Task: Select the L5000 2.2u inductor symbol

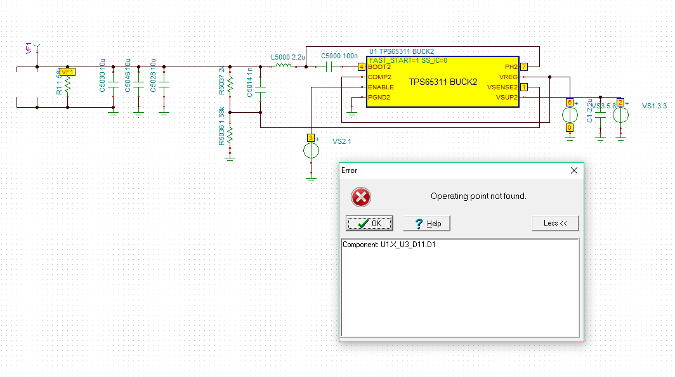Action: pyautogui.click(x=283, y=66)
